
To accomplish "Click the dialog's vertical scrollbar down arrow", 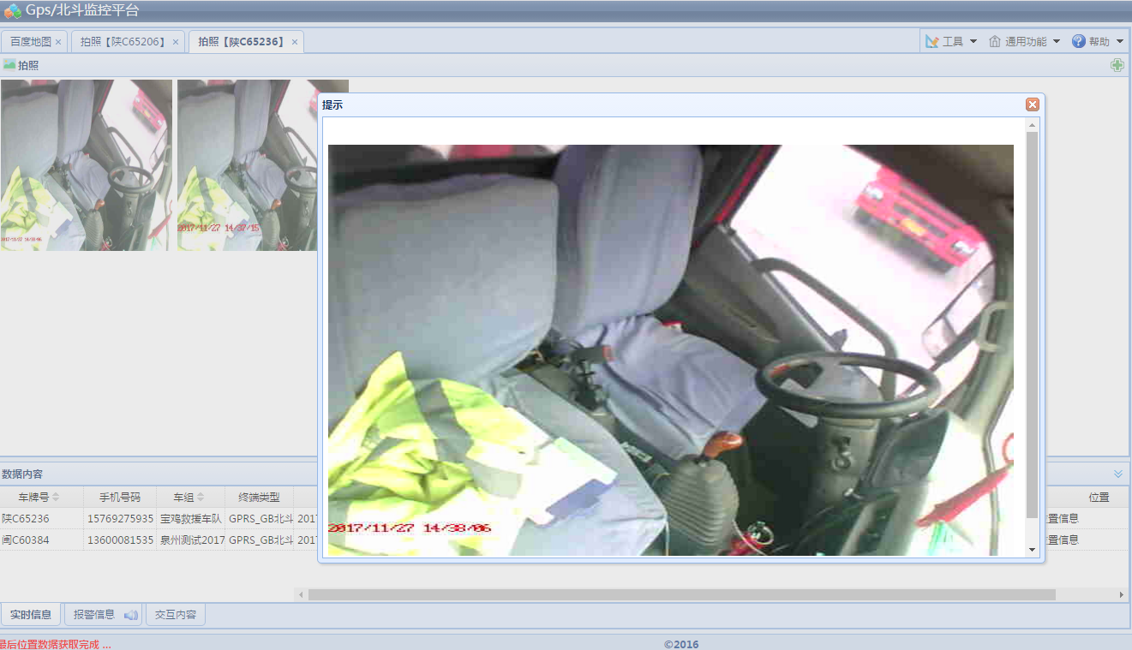I will [x=1032, y=549].
